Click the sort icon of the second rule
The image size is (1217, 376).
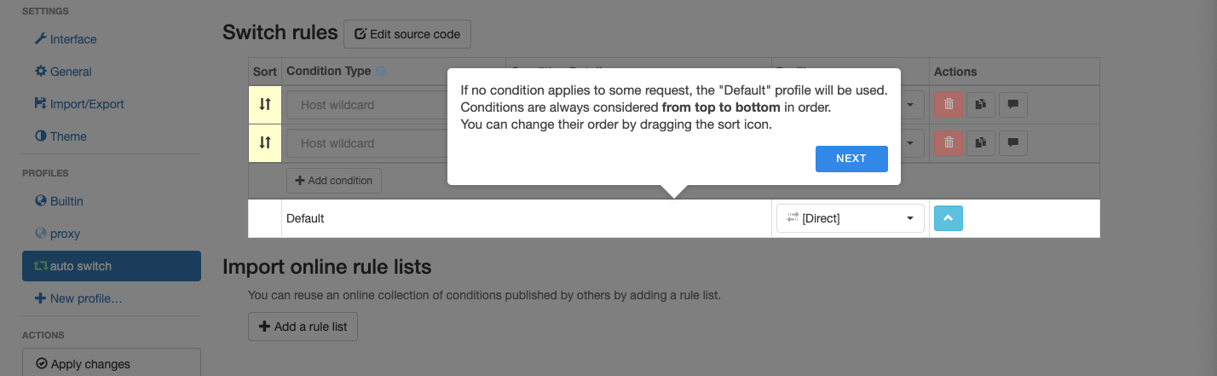(265, 143)
